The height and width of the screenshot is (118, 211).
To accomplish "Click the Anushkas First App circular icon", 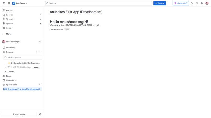I will (5, 89).
